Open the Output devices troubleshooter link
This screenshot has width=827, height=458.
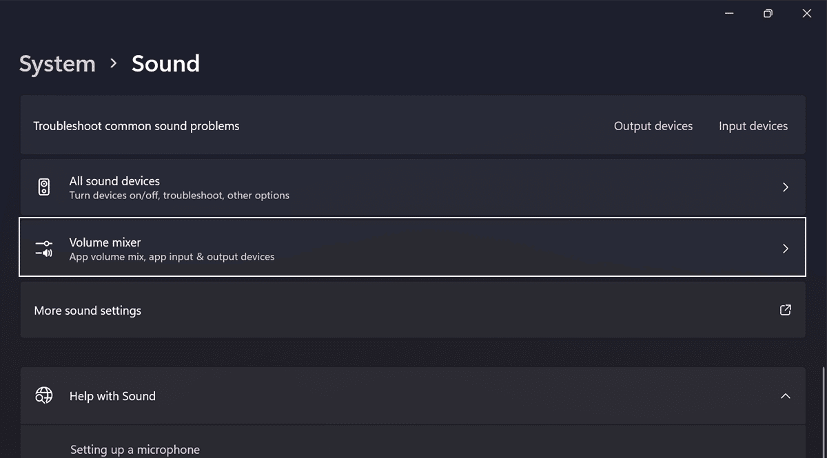653,126
